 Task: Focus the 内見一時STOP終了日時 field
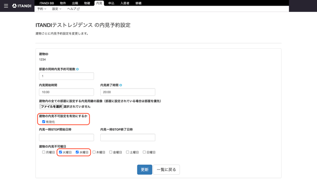[128, 137]
